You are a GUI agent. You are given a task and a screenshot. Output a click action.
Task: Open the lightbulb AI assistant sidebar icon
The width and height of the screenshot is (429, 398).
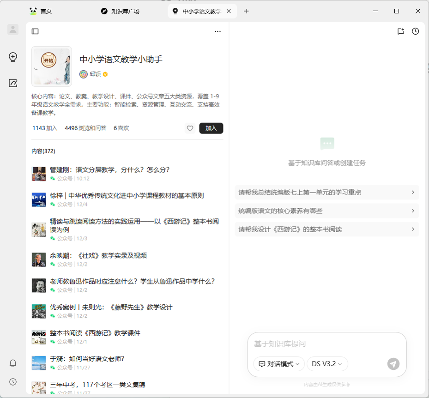tap(13, 57)
